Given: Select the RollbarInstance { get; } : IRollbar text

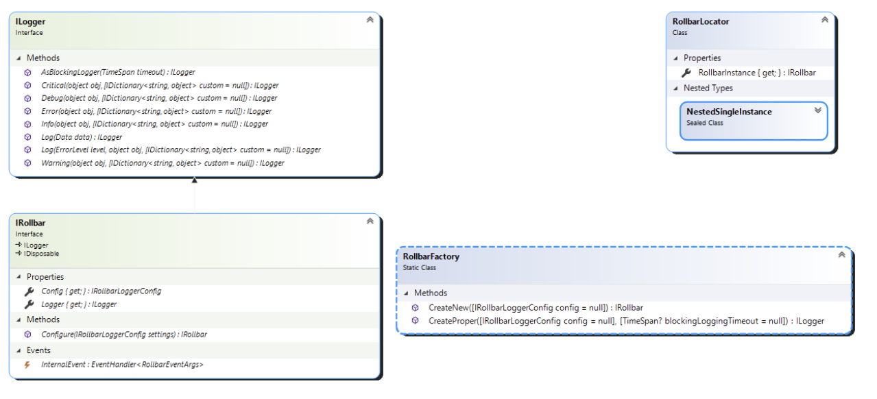Looking at the screenshot, I should tap(757, 73).
